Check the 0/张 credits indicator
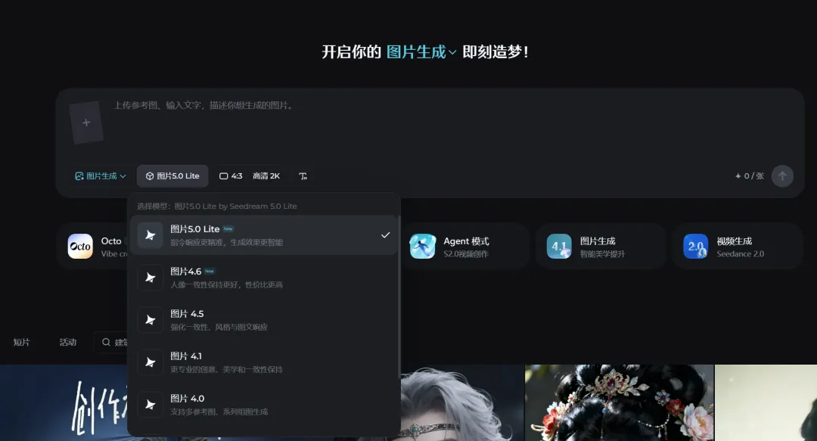This screenshot has width=817, height=441. pyautogui.click(x=749, y=176)
